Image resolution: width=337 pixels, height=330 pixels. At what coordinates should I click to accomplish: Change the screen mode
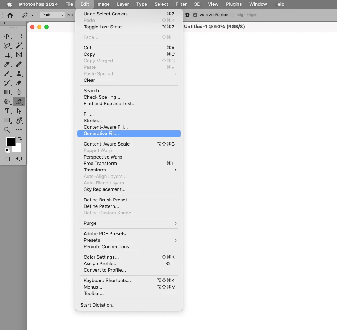coord(19,159)
